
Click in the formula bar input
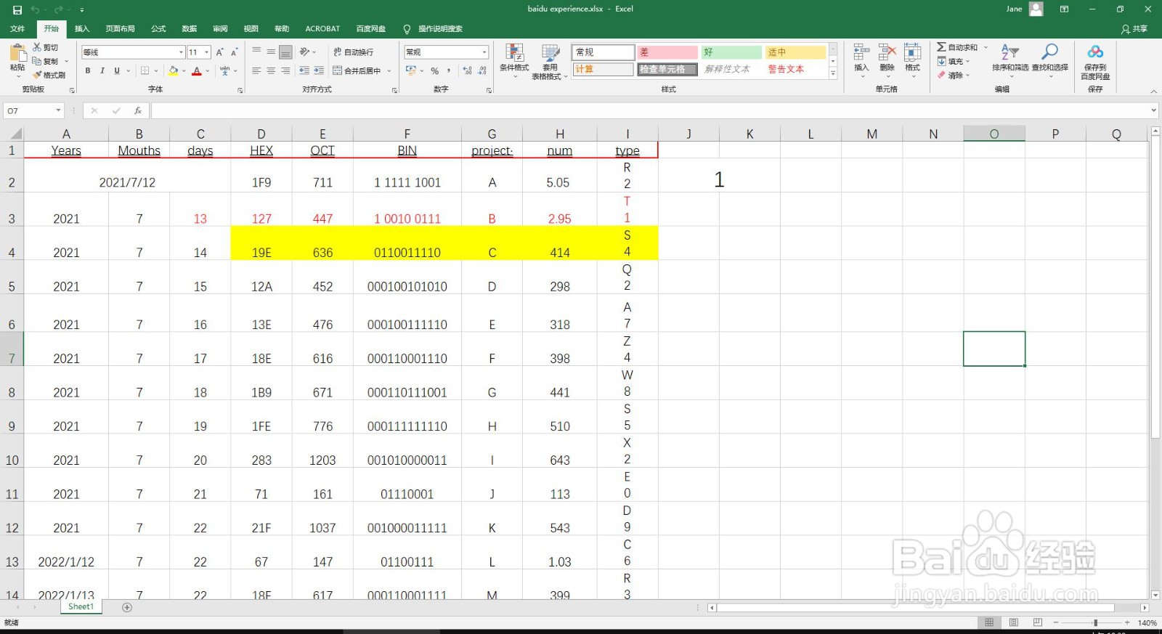650,110
